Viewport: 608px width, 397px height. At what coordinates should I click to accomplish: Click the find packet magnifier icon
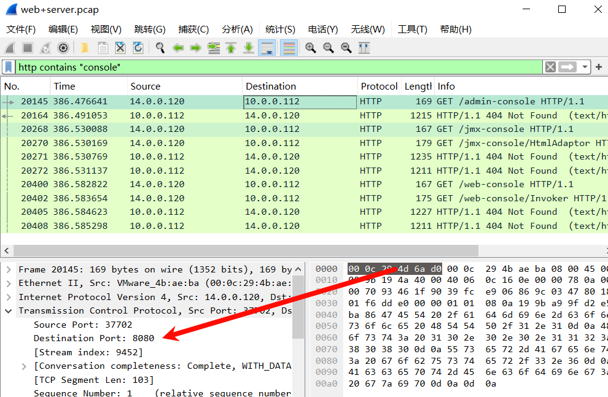pos(160,48)
